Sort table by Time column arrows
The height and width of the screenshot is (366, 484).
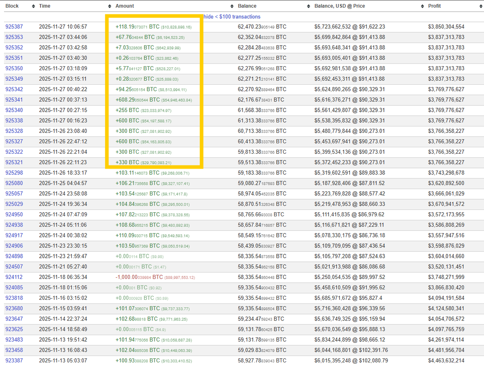pos(110,6)
